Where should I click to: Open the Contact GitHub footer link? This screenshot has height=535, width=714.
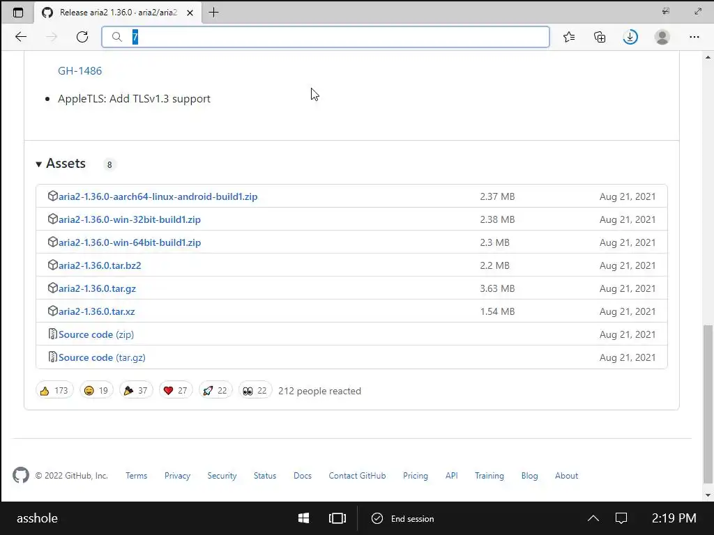pyautogui.click(x=357, y=475)
